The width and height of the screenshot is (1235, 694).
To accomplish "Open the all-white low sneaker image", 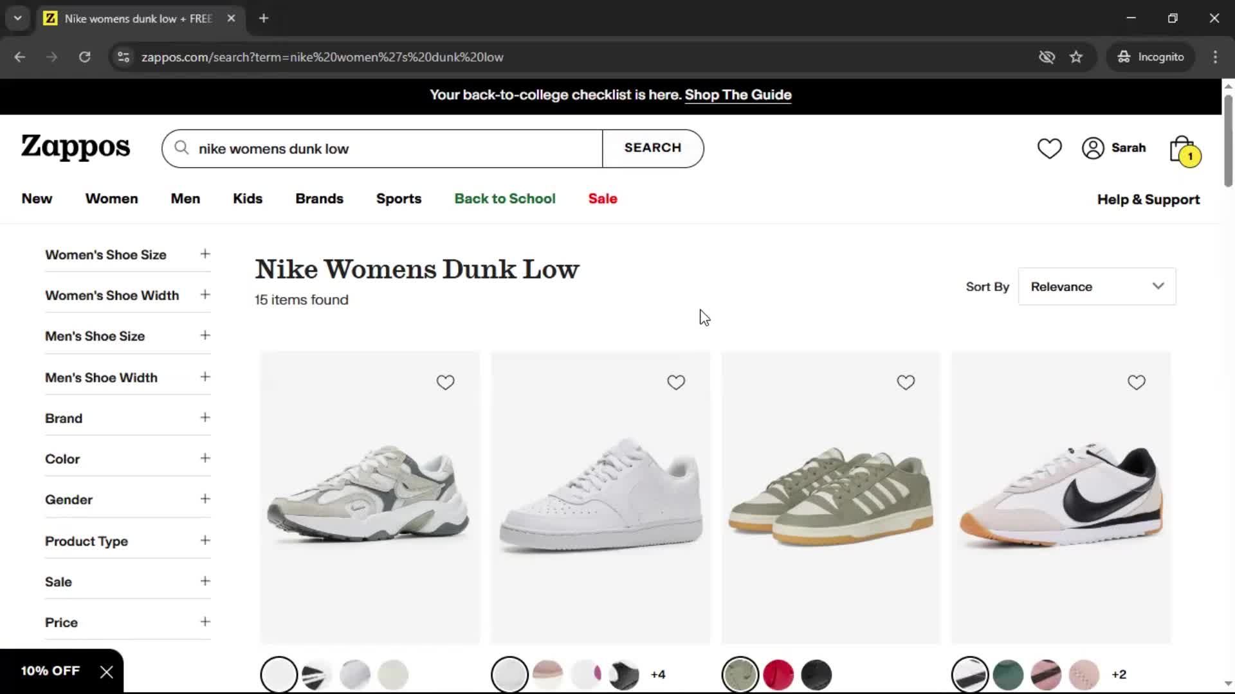I will click(x=600, y=497).
